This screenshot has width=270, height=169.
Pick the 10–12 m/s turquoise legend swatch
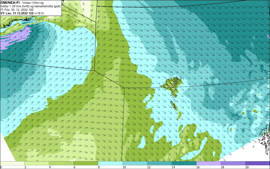[135, 163]
